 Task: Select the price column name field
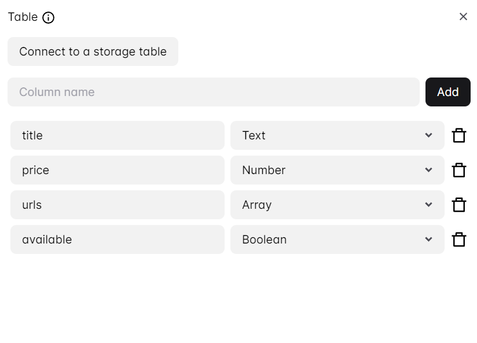pos(117,170)
